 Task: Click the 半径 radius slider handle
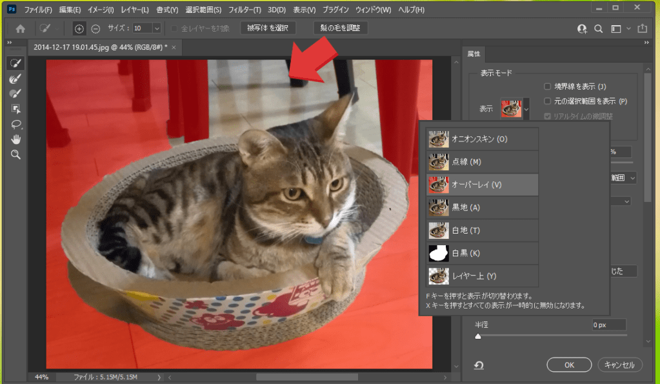(478, 336)
